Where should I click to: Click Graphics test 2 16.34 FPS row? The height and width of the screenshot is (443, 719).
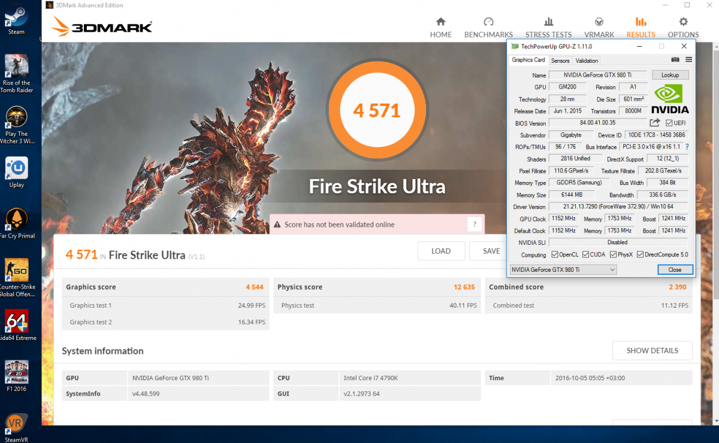click(x=165, y=322)
